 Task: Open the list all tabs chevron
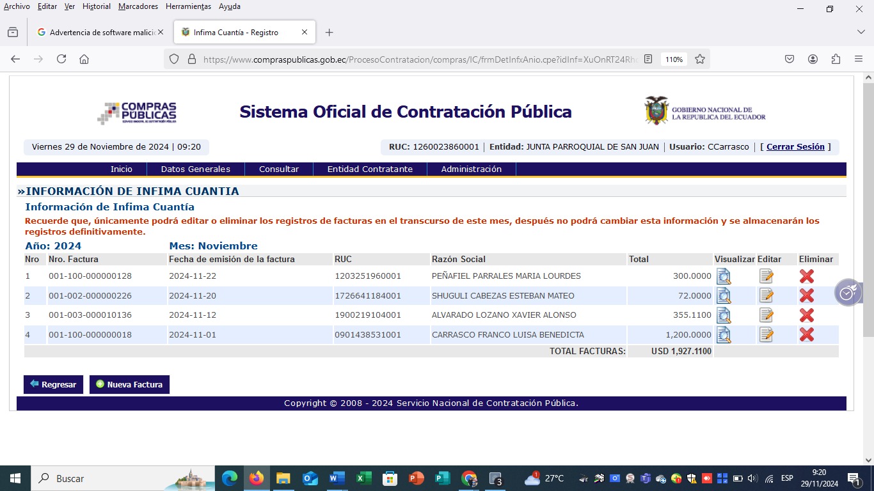[861, 32]
